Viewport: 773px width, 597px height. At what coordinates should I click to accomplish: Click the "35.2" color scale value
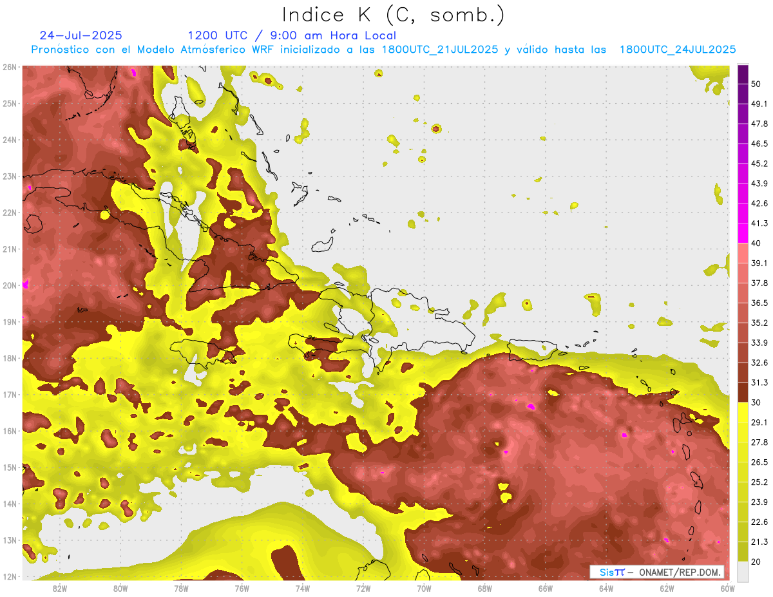[x=759, y=323]
